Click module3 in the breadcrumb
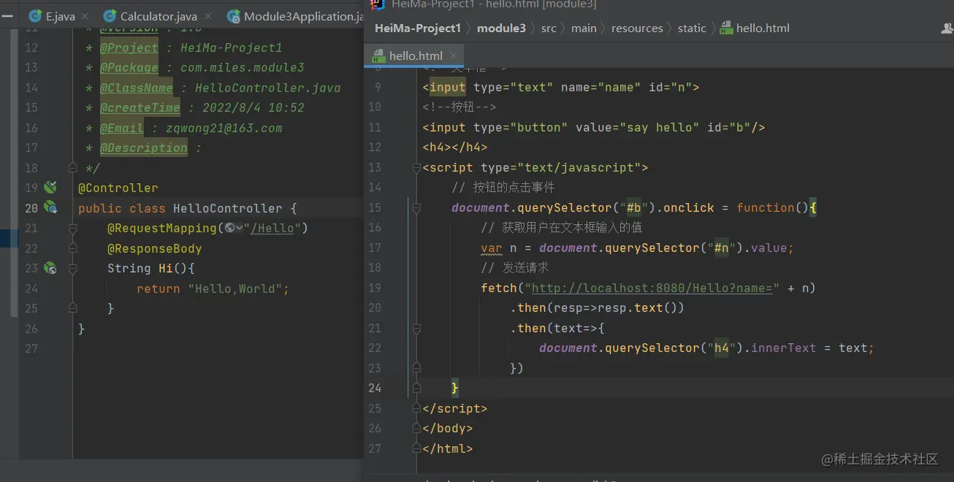 [x=501, y=28]
